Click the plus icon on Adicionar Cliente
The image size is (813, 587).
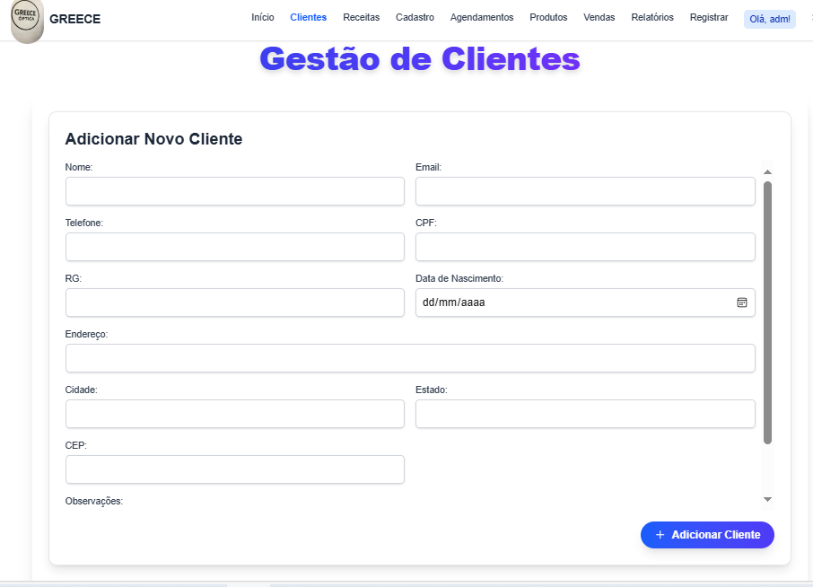point(659,534)
